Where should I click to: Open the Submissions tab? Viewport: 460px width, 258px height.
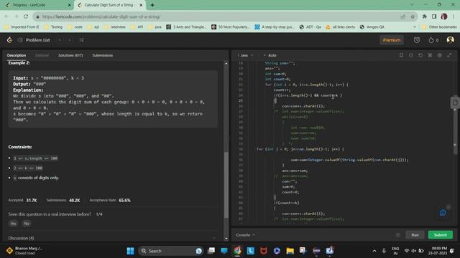pyautogui.click(x=102, y=55)
